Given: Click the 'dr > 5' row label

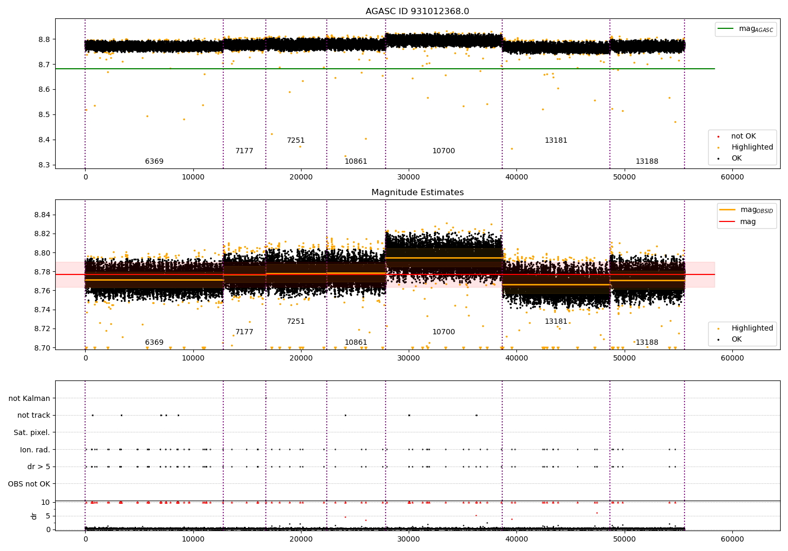Looking at the screenshot, I should [x=39, y=467].
